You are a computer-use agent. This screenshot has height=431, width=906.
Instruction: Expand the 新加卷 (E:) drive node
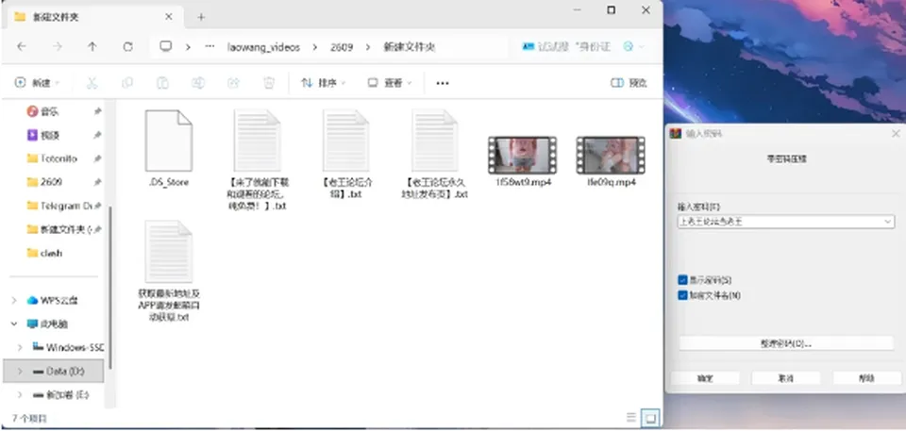20,395
